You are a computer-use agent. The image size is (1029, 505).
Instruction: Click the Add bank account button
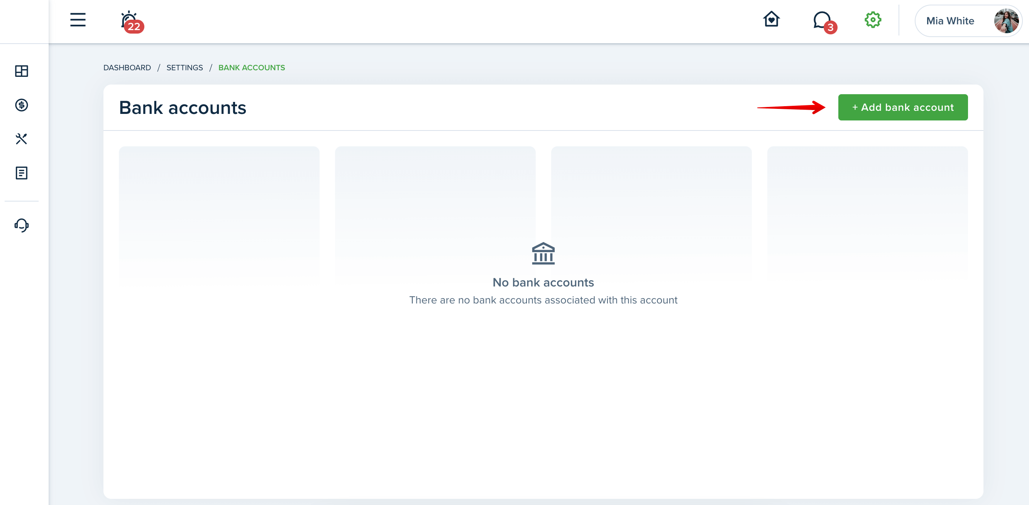(903, 107)
